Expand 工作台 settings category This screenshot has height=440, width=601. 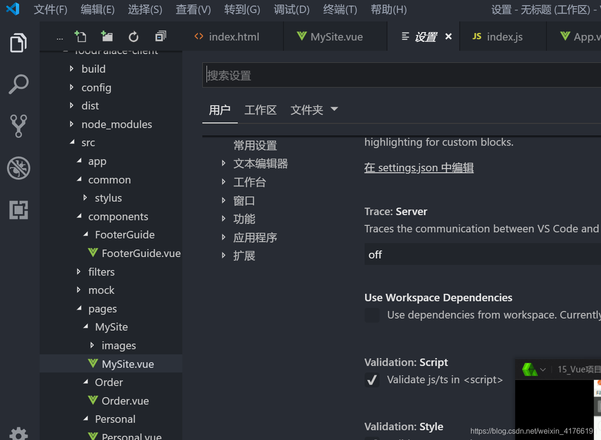[223, 182]
